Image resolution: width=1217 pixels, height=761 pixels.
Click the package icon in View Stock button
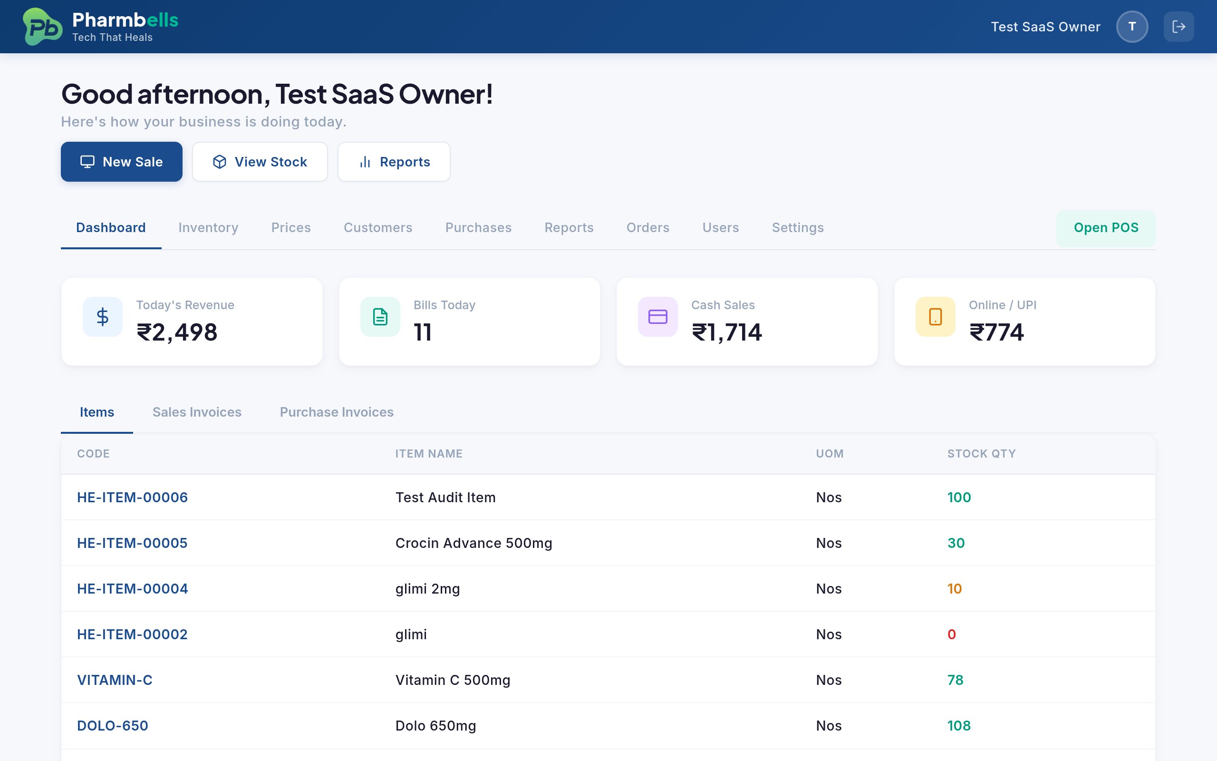[x=220, y=162]
